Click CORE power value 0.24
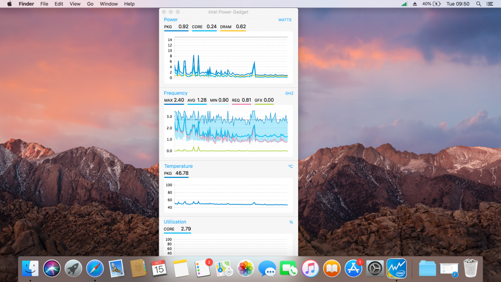This screenshot has height=282, width=501. (x=211, y=27)
